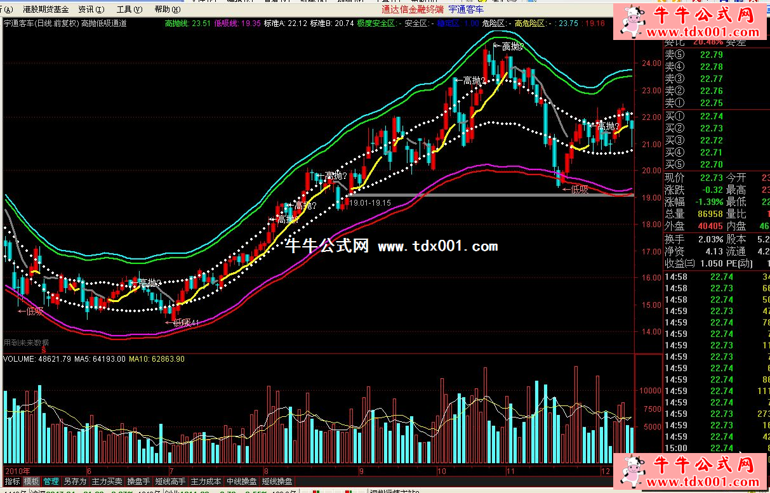This screenshot has height=493, width=770.
Task: Click the 净资 4.13 value
Action: click(714, 251)
